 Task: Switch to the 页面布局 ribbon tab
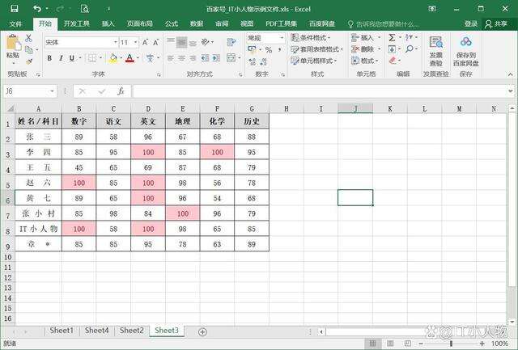[x=140, y=23]
